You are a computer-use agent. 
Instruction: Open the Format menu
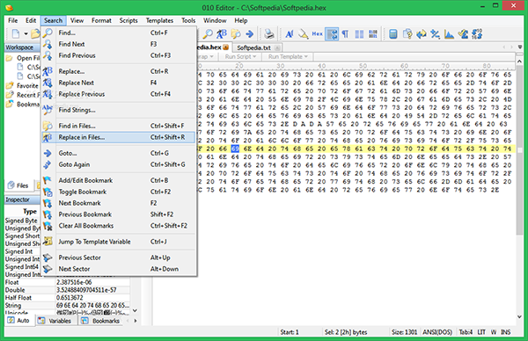[101, 20]
